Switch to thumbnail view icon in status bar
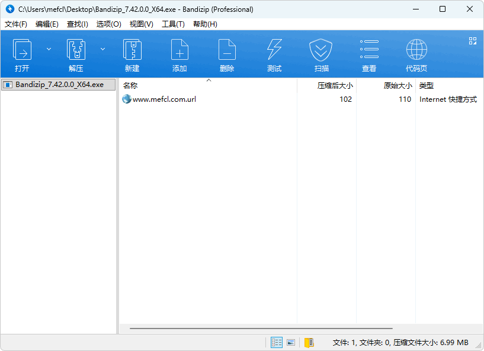This screenshot has width=484, height=351. pyautogui.click(x=291, y=342)
